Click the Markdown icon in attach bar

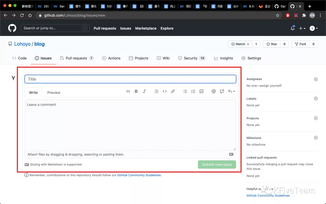(x=231, y=154)
